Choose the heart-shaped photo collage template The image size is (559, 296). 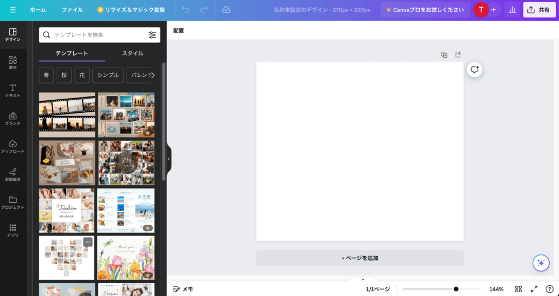click(67, 258)
